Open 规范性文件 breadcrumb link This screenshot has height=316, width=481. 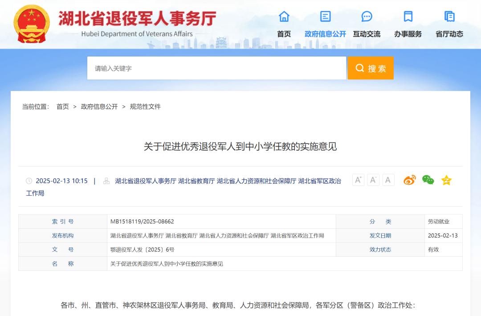145,107
